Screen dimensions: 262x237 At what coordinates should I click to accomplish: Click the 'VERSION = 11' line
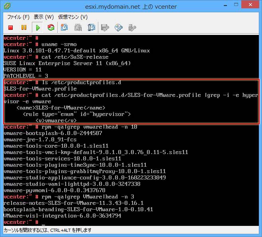[22, 69]
